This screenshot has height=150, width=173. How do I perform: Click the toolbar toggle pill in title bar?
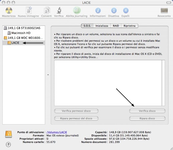169,3
